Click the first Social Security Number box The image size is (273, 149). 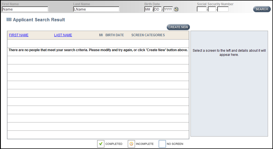click(x=202, y=9)
